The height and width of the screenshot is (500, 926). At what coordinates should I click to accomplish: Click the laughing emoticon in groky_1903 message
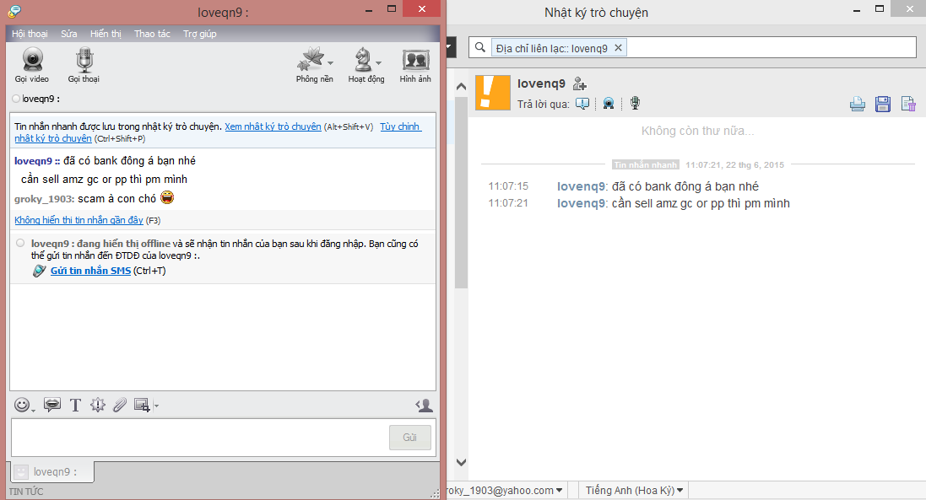coord(167,197)
